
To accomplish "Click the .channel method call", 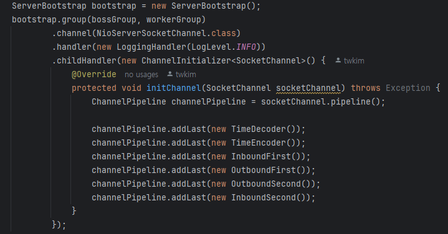I will [x=72, y=34].
